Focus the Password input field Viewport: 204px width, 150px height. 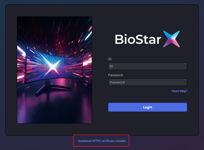147,82
